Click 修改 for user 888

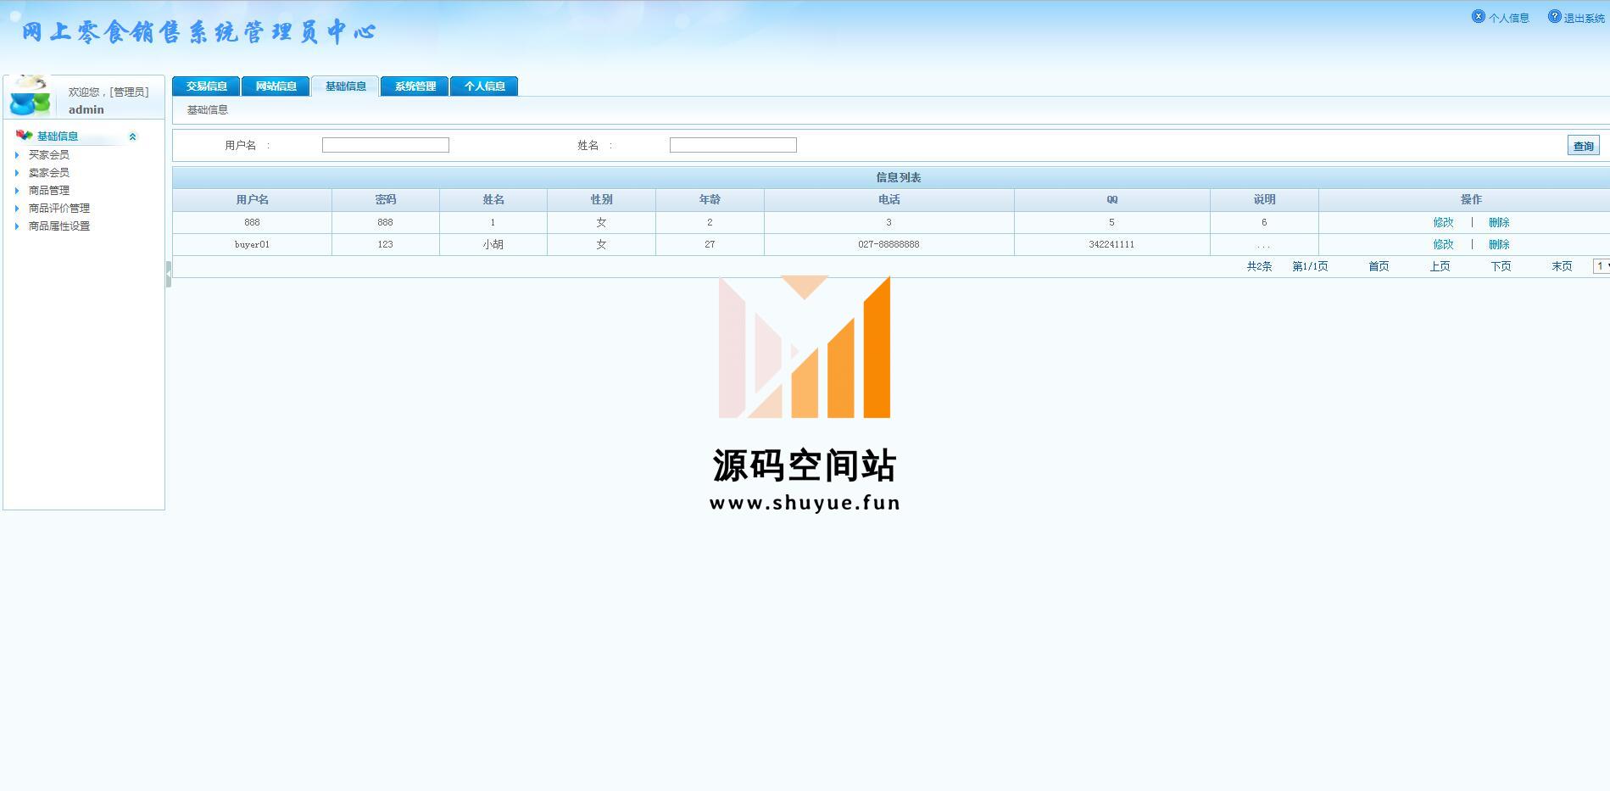tap(1443, 222)
